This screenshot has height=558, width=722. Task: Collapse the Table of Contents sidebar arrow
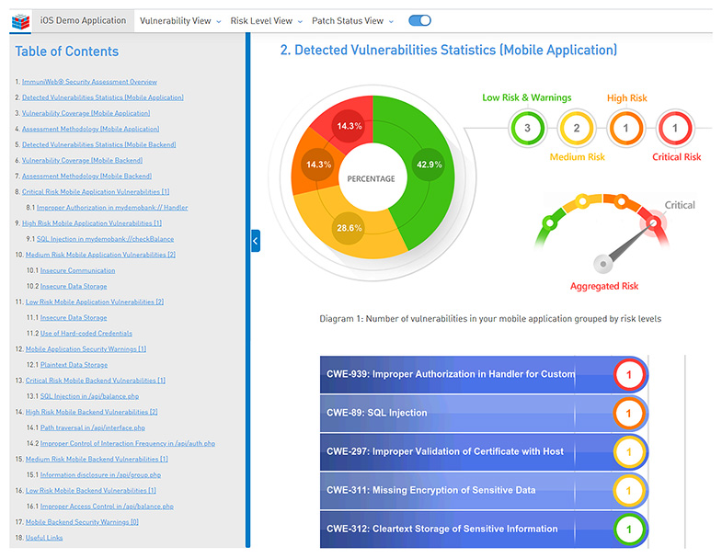(255, 241)
